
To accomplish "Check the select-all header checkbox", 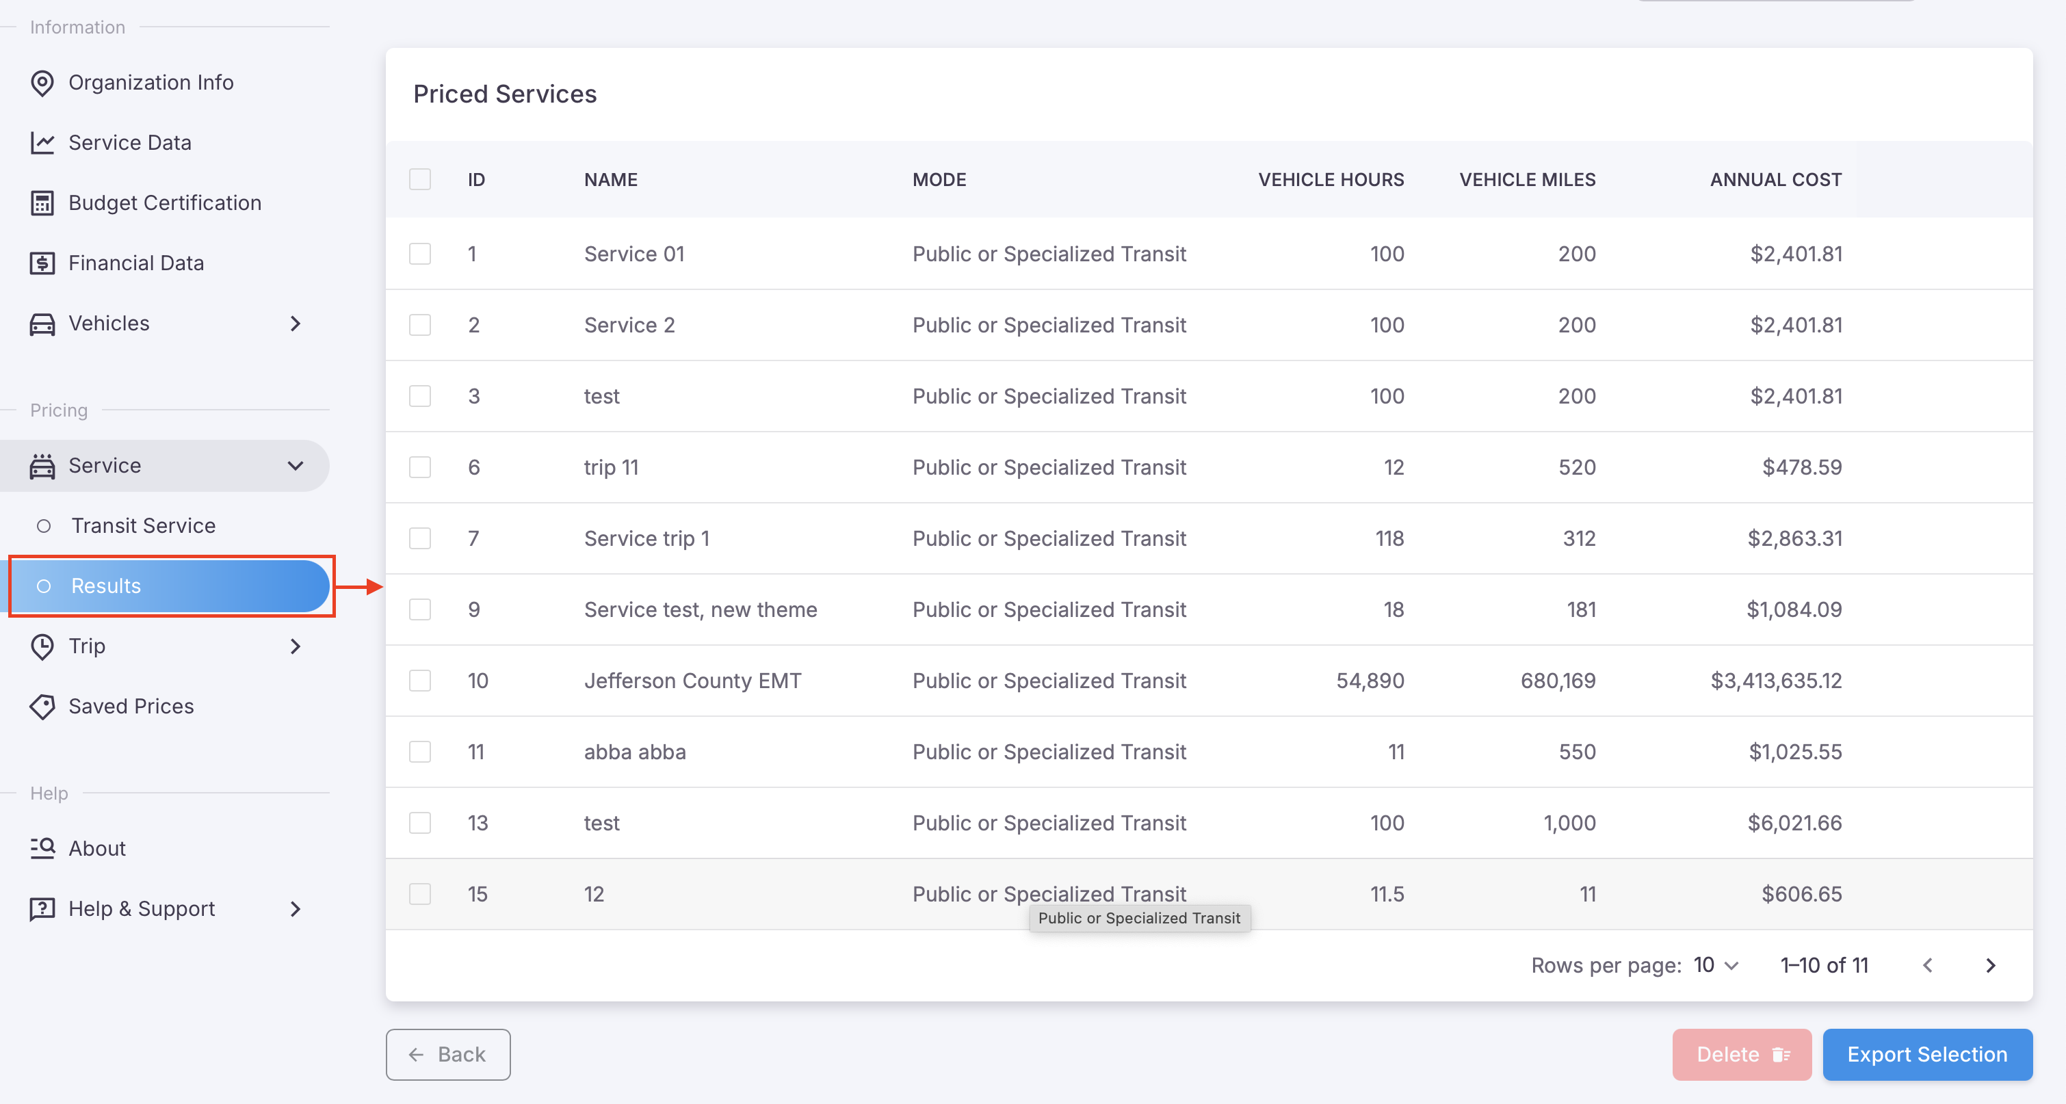I will pyautogui.click(x=419, y=180).
